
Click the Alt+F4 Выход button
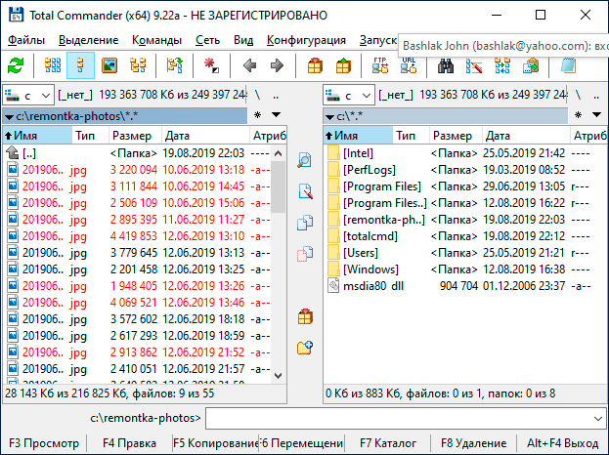[562, 443]
